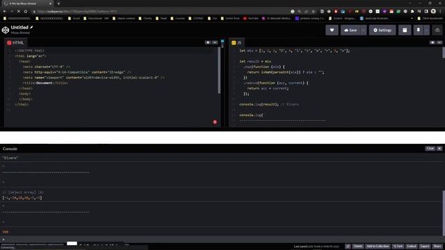This screenshot has width=445, height=250.
Task: Edit the pen title via pencil icon
Action: (x=31, y=27)
